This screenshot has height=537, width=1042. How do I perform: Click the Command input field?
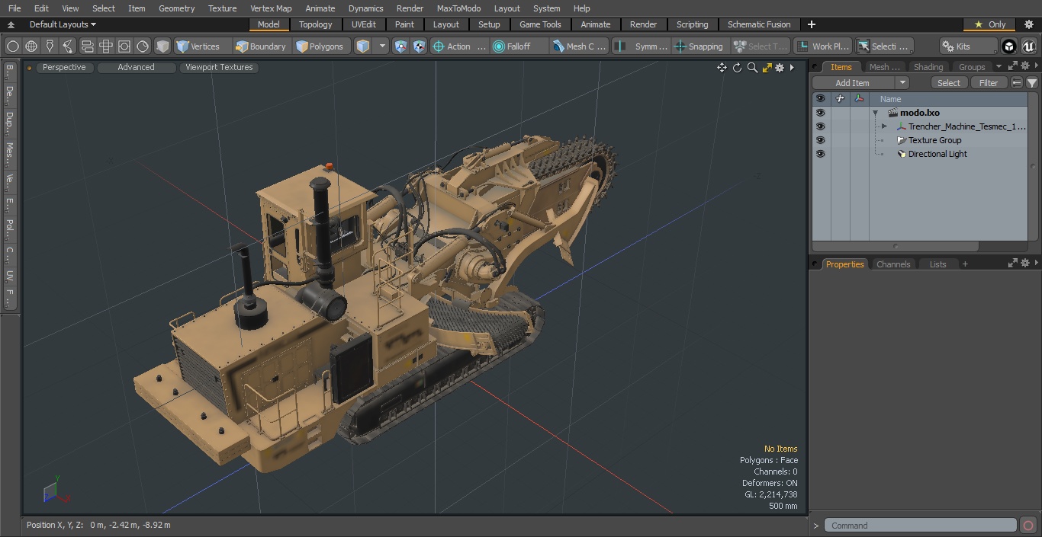[921, 526]
